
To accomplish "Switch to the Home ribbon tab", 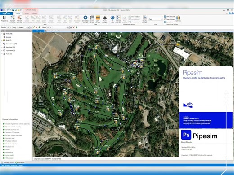I will click(18, 13).
